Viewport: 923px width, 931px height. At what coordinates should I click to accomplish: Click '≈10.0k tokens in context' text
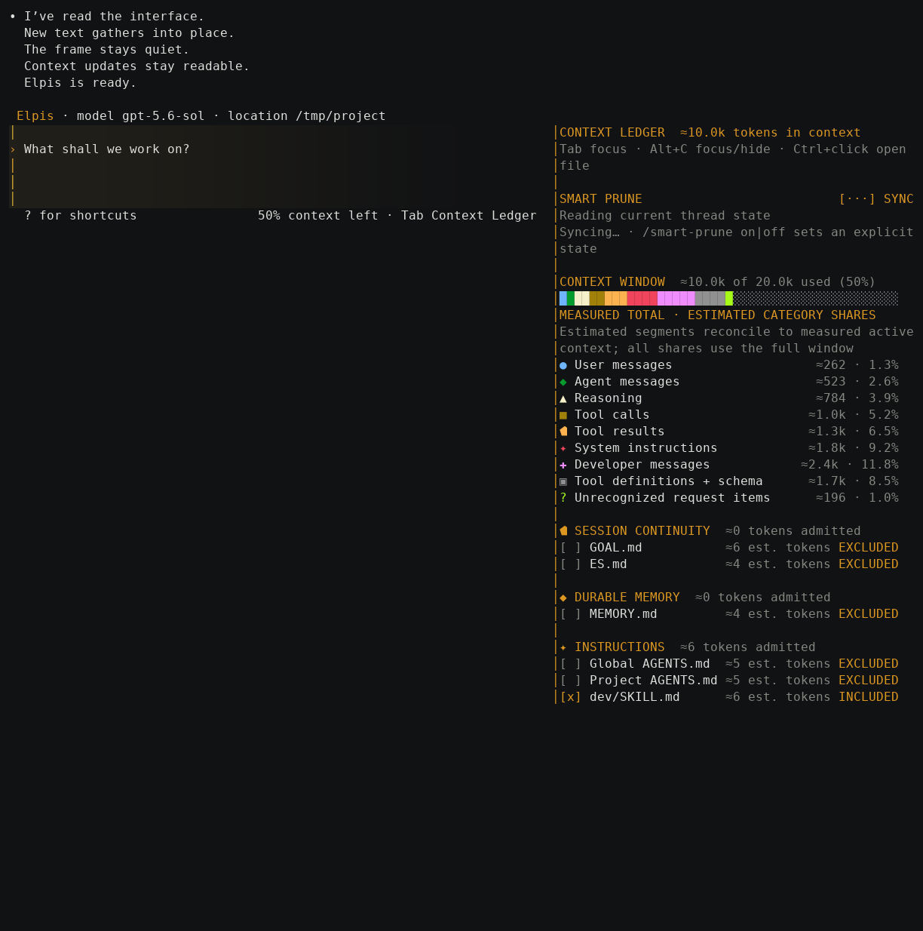[x=771, y=133]
